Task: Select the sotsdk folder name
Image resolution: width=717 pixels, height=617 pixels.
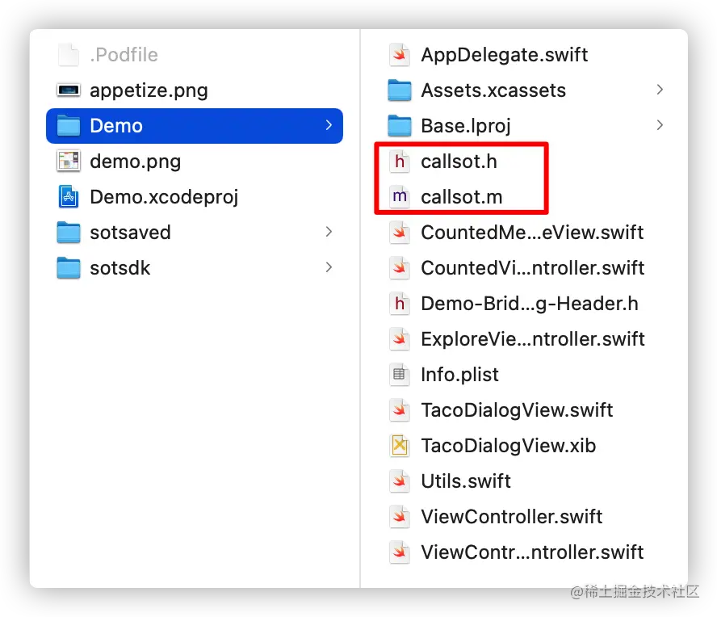Action: point(119,268)
